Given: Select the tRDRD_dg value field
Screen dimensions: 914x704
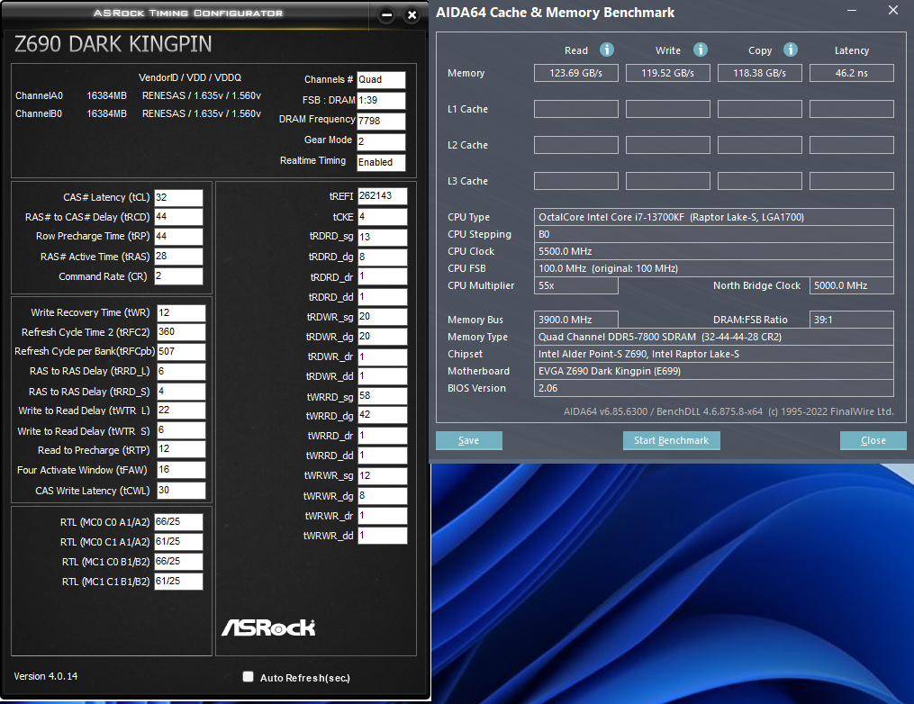Looking at the screenshot, I should 383,257.
